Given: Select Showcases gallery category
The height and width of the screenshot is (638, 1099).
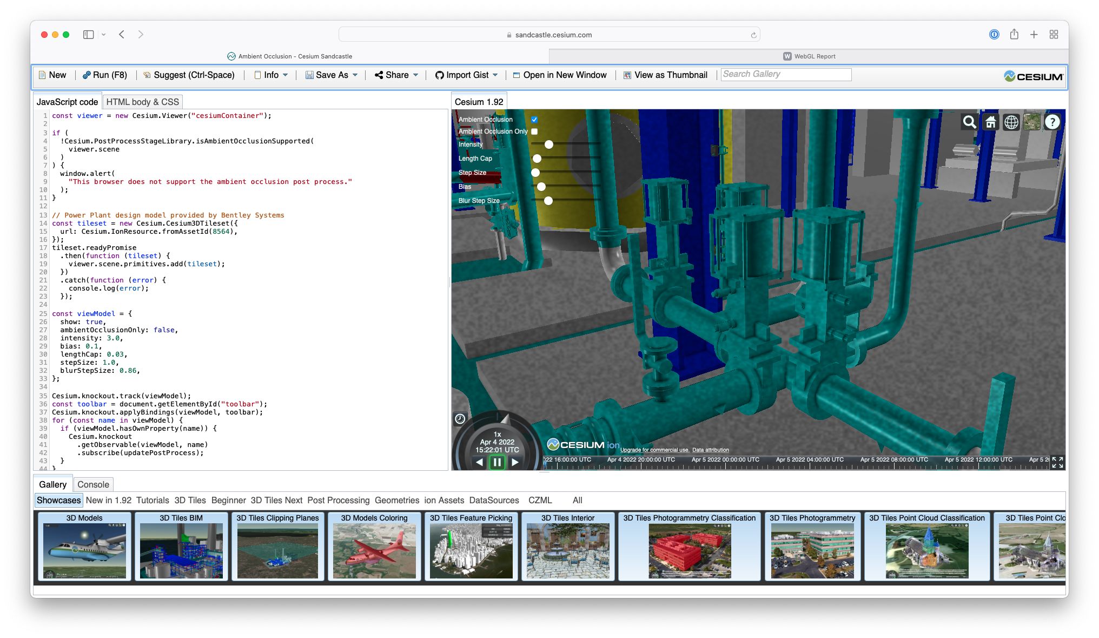Looking at the screenshot, I should click(58, 500).
